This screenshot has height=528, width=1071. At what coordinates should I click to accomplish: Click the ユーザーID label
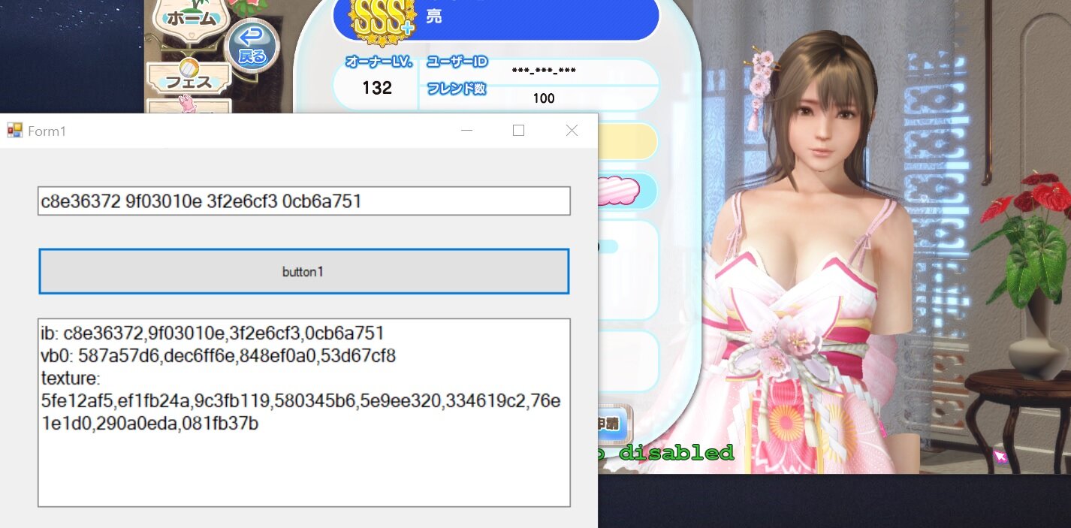pyautogui.click(x=458, y=62)
